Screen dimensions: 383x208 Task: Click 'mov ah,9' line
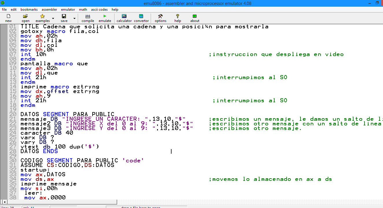click(x=36, y=96)
